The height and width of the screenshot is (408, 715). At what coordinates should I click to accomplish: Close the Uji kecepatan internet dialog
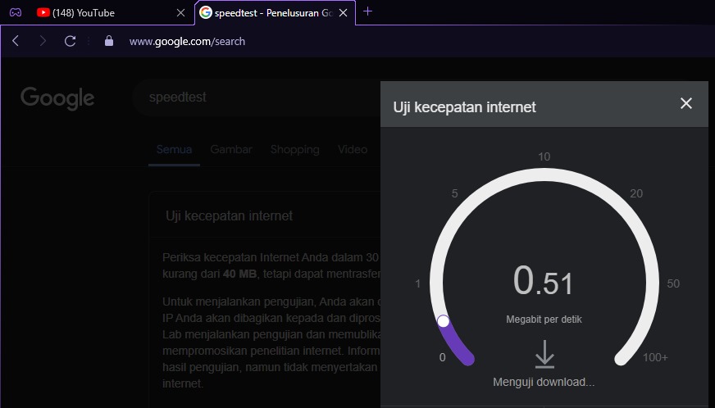click(x=685, y=103)
